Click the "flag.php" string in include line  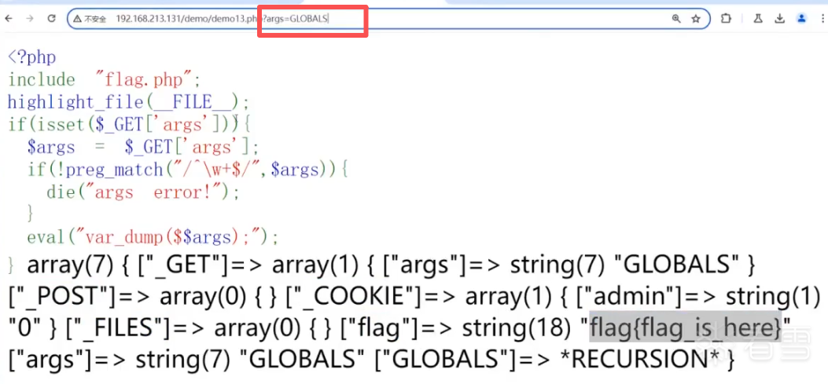coord(146,79)
